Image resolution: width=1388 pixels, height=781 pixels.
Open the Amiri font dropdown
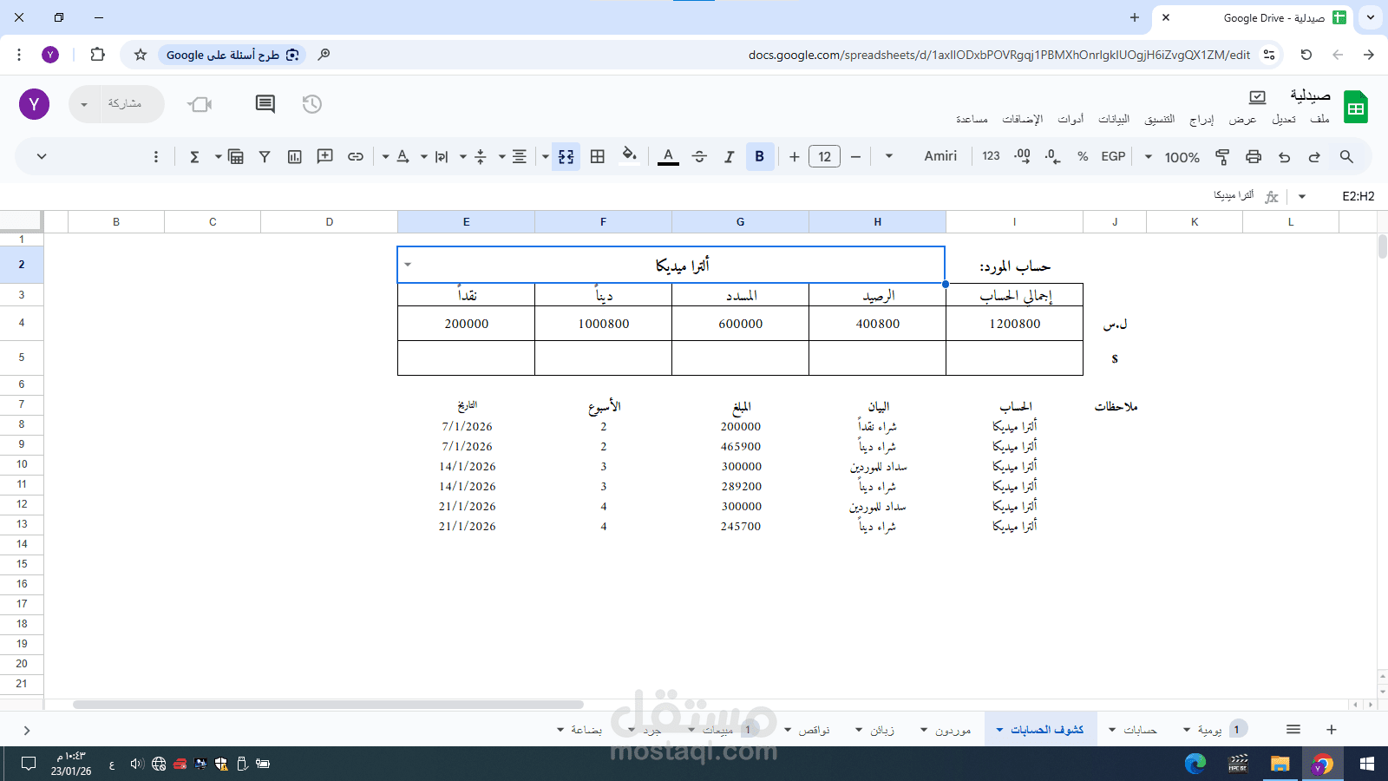tap(920, 157)
